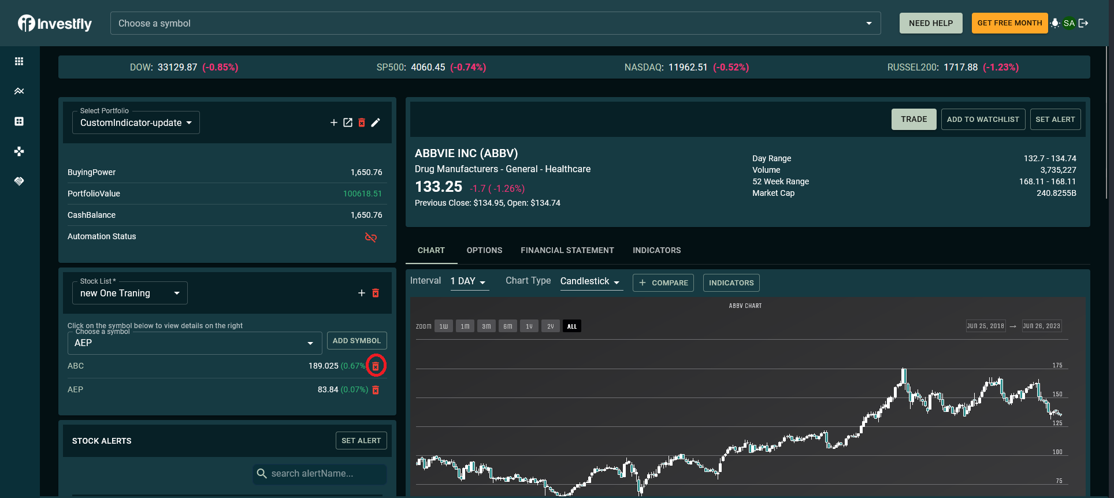Click the ABBVIE INC (ABBV) title
The image size is (1114, 498).
pyautogui.click(x=466, y=153)
